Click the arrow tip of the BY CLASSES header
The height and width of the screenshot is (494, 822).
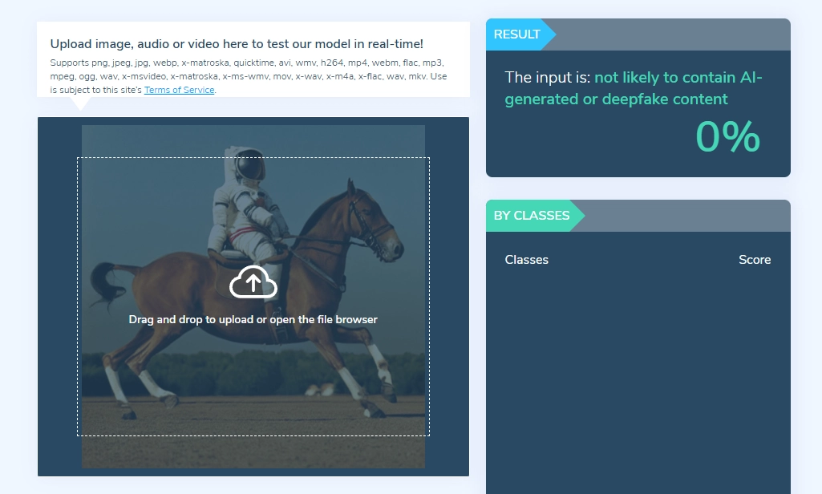click(579, 216)
